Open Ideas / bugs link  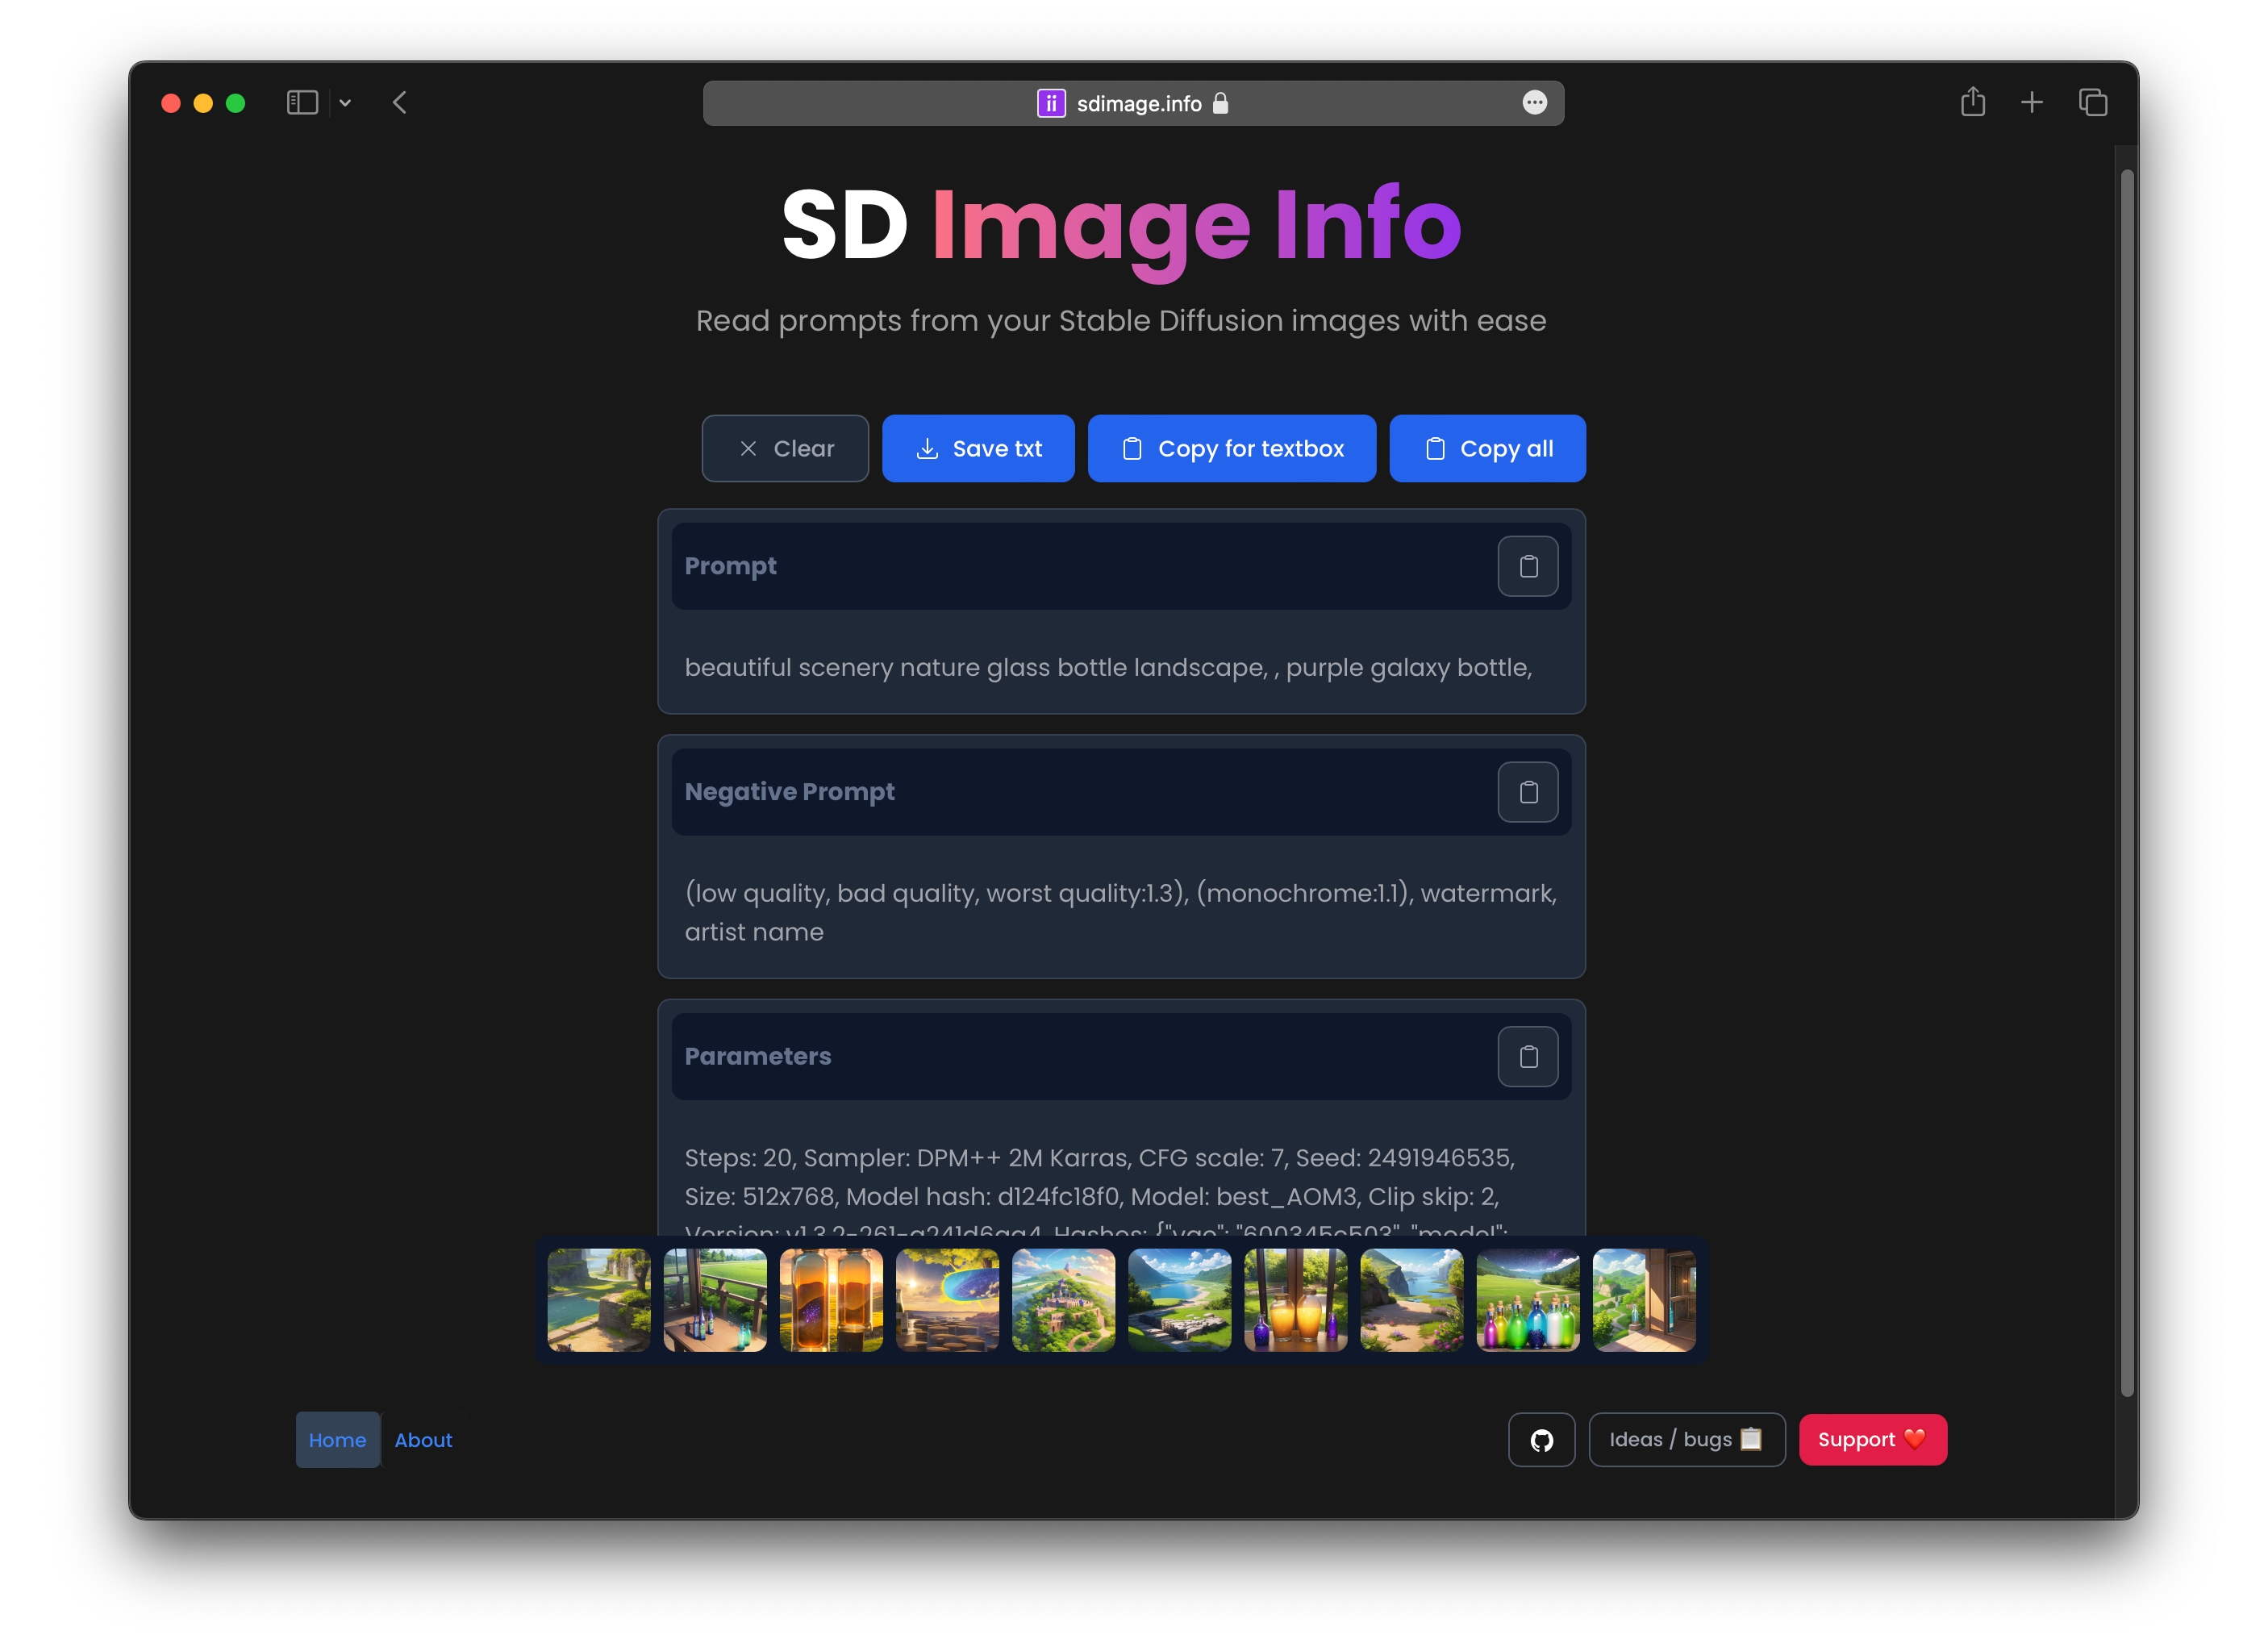click(x=1686, y=1440)
